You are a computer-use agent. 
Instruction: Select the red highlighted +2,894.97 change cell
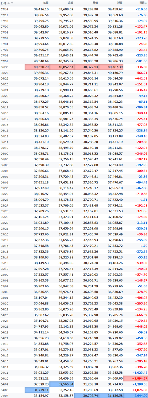(136, 379)
